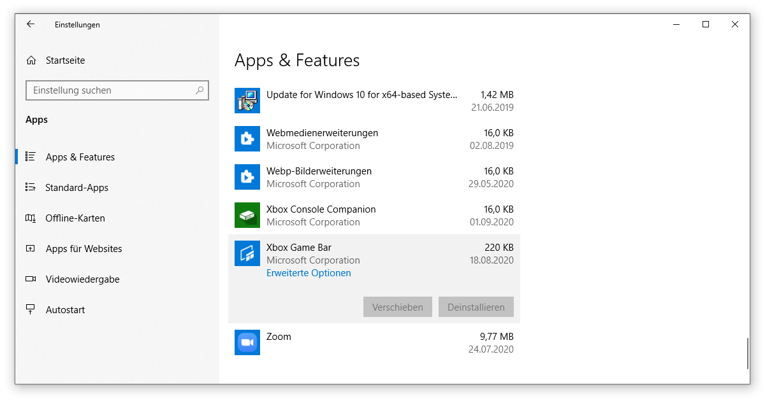Open Erweiterte Optionen for Xbox Game Bar
The height and width of the screenshot is (401, 765).
click(x=309, y=273)
